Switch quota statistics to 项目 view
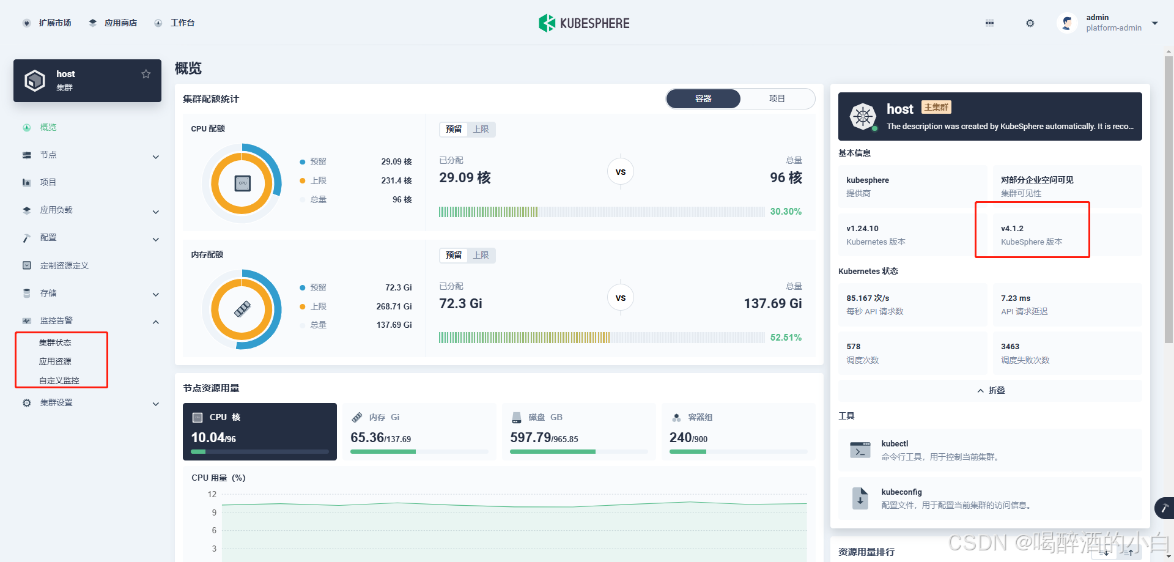 pos(777,98)
